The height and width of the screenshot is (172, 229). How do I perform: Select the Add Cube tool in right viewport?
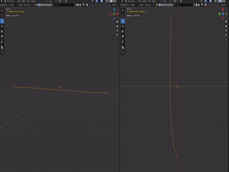(123, 53)
